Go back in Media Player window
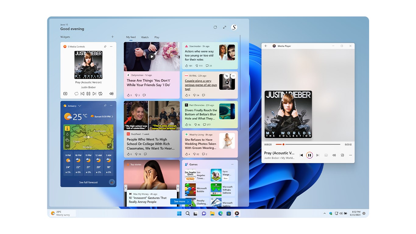Screen dimensions: 416x234 pos(266,46)
